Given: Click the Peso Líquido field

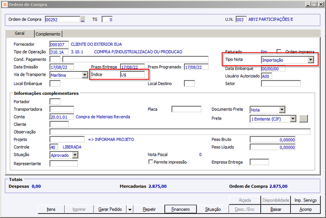Looking at the screenshot, I should tap(273, 147).
